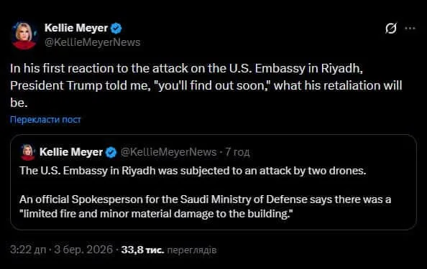Click the 7 год timestamp on quoted post
Screen dimensions: 427x269
click(x=237, y=152)
